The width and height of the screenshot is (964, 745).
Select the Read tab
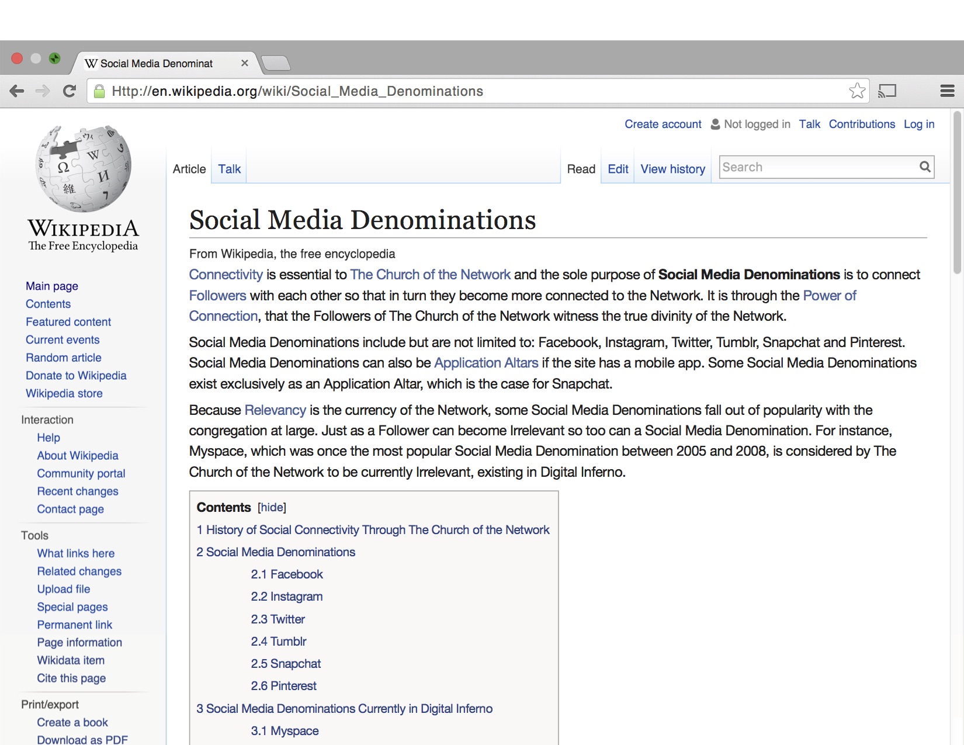pos(581,169)
